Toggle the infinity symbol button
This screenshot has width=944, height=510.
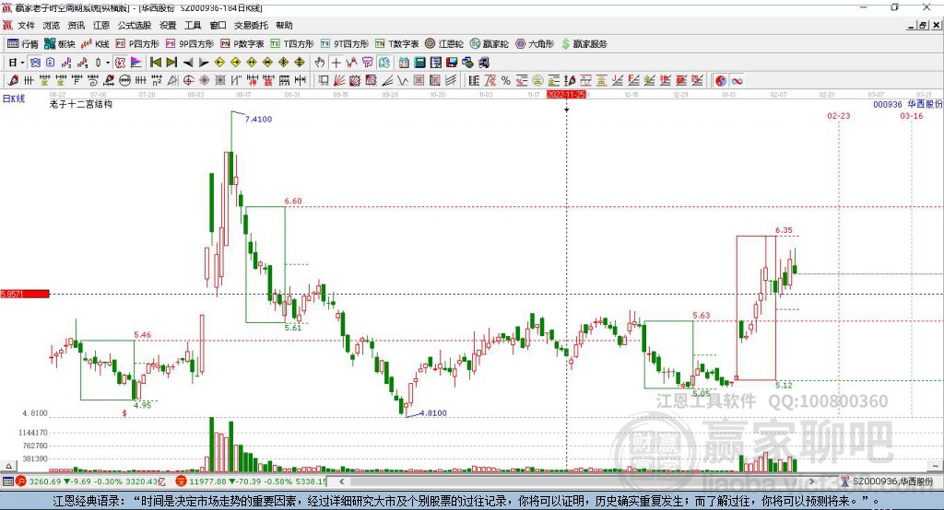(737, 81)
